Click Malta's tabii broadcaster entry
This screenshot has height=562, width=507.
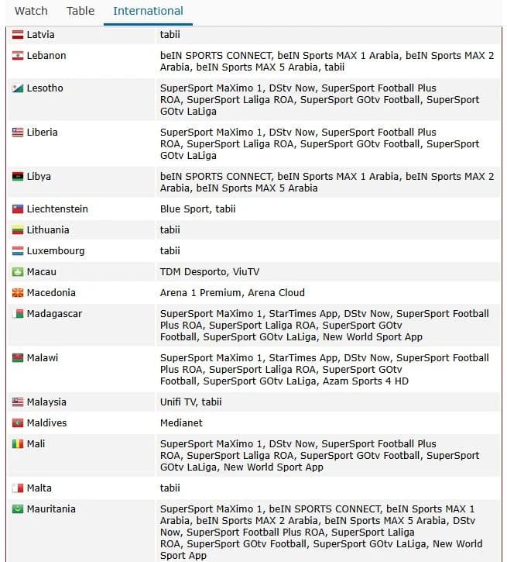(170, 488)
